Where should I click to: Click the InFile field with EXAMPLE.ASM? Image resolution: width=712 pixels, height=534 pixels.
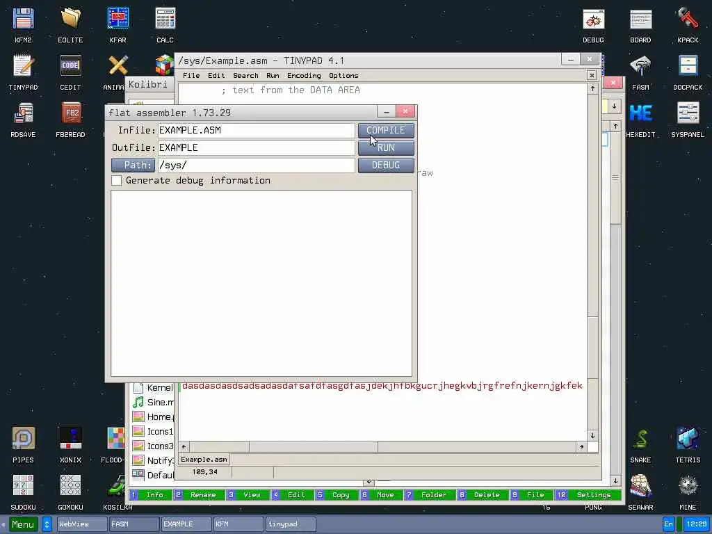point(256,130)
